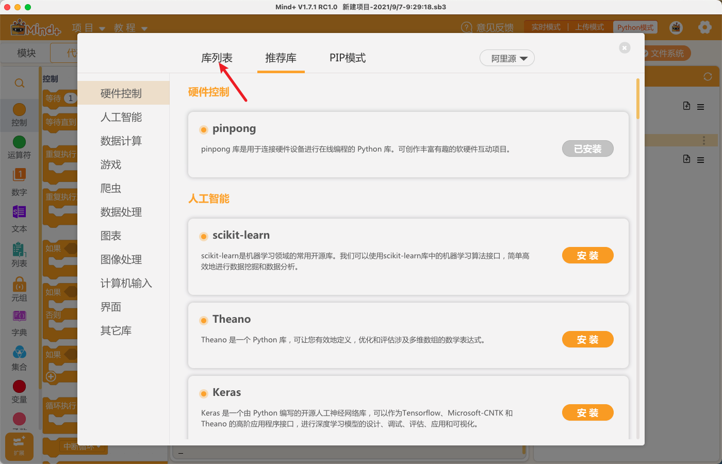Select the 列表 block category

pyautogui.click(x=19, y=254)
